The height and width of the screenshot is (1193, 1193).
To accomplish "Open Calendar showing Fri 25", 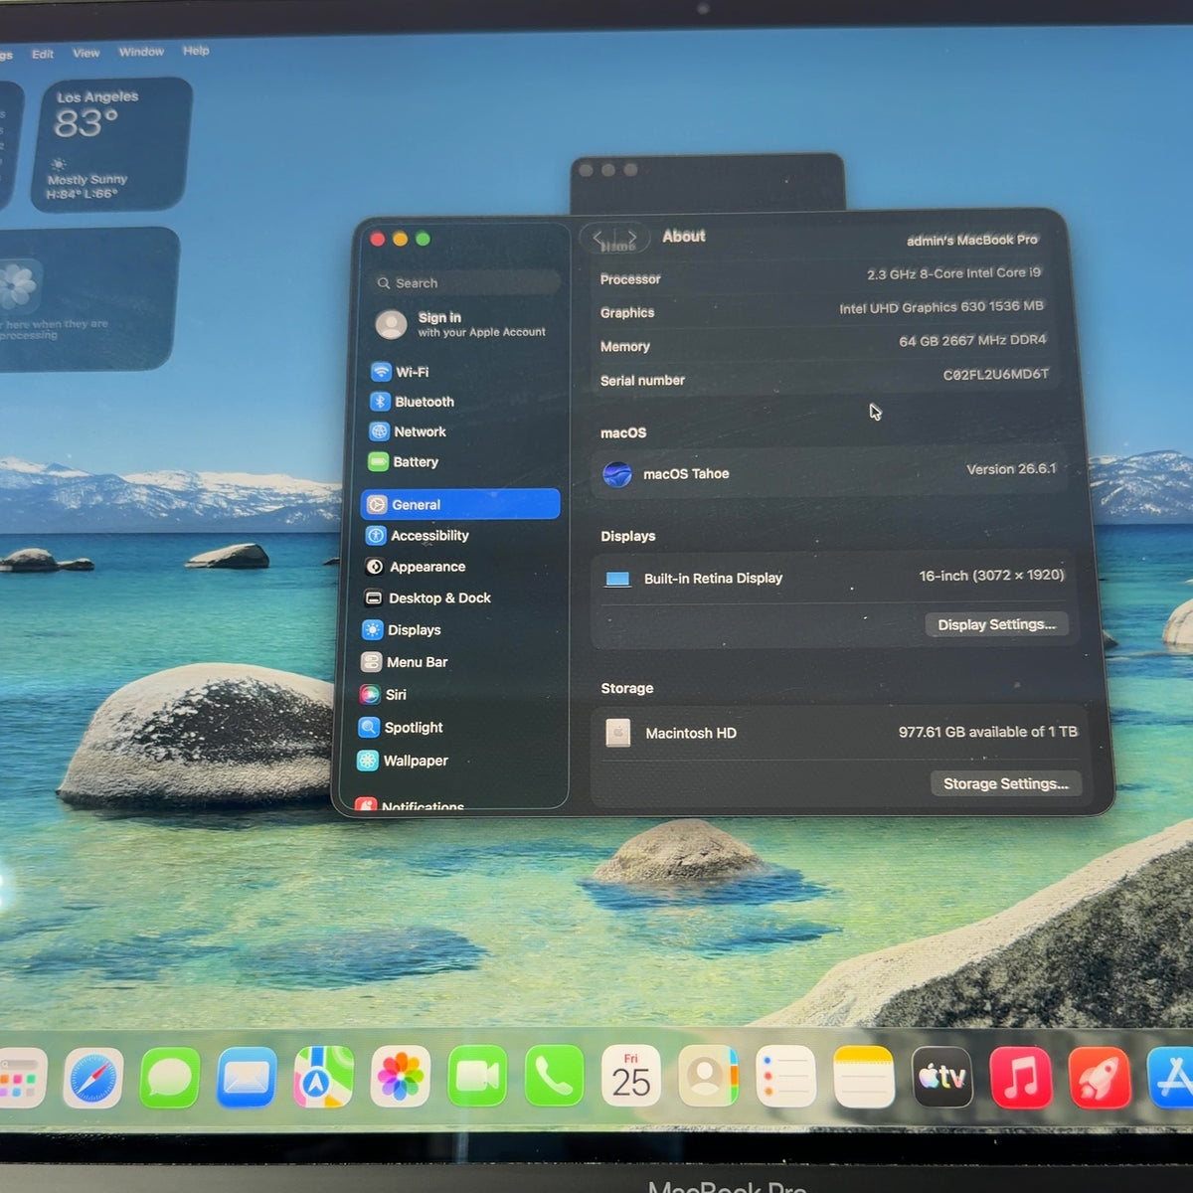I will click(x=631, y=1075).
